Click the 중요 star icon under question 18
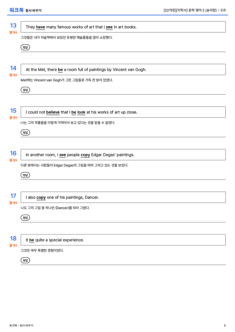The width and height of the screenshot is (235, 332). [13, 245]
